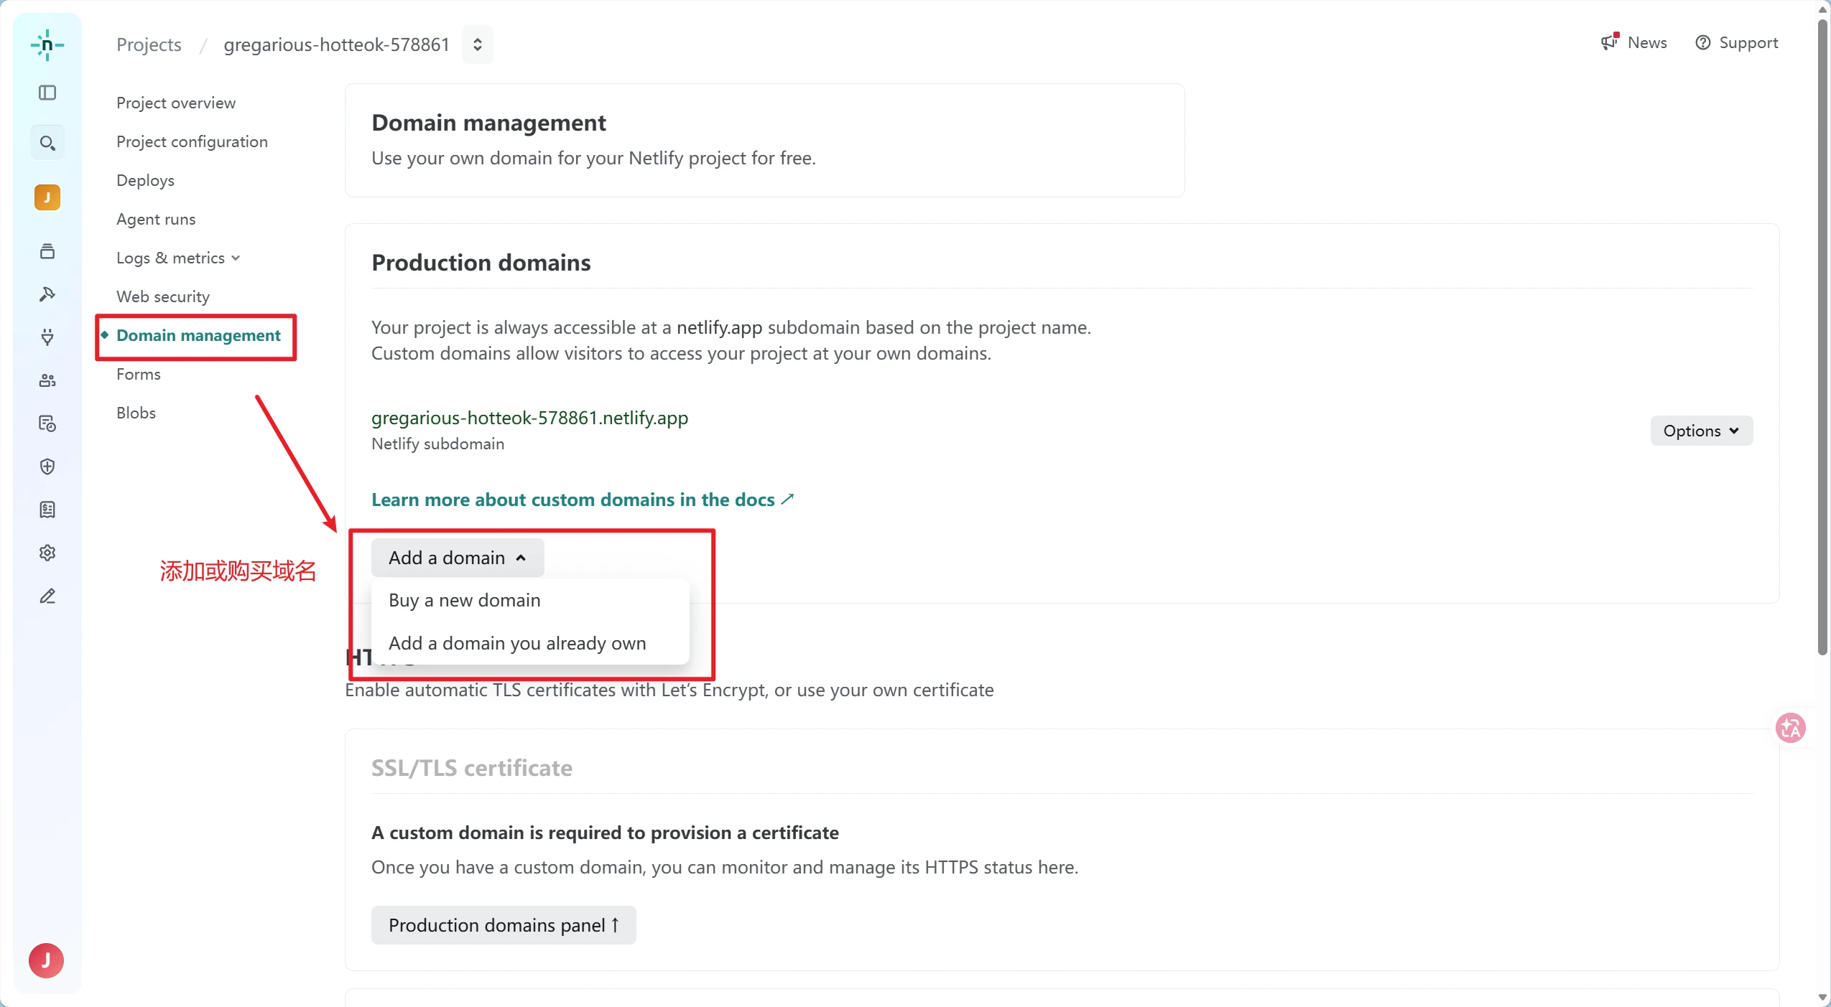Select Buy a new domain
This screenshot has width=1831, height=1007.
click(x=464, y=600)
